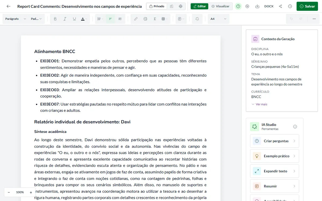Image resolution: width=322 pixels, height=201 pixels.
Task: Open the IA Studio info icon
Action: point(295,126)
